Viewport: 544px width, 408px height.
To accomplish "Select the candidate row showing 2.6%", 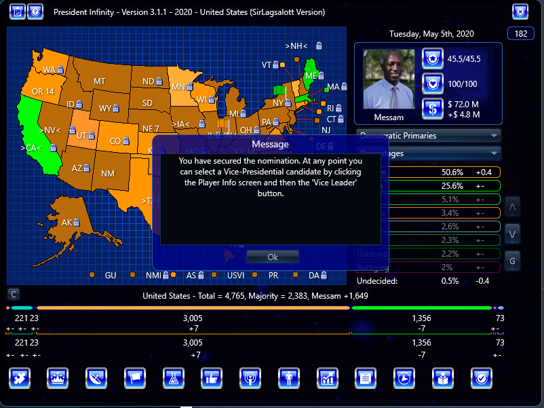I will (x=429, y=226).
